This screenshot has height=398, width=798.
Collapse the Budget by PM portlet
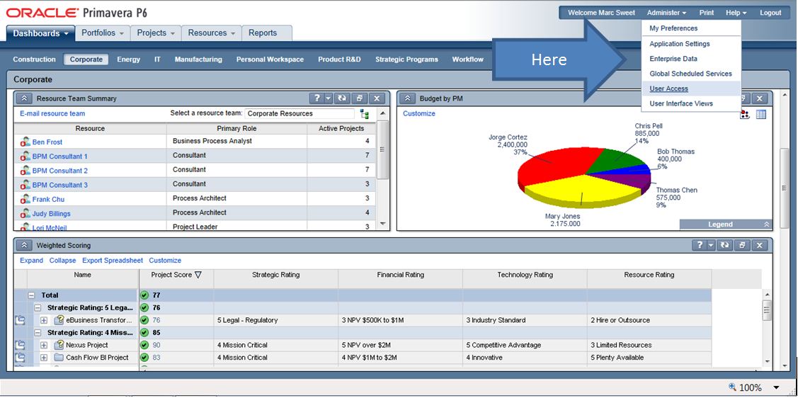[x=408, y=98]
